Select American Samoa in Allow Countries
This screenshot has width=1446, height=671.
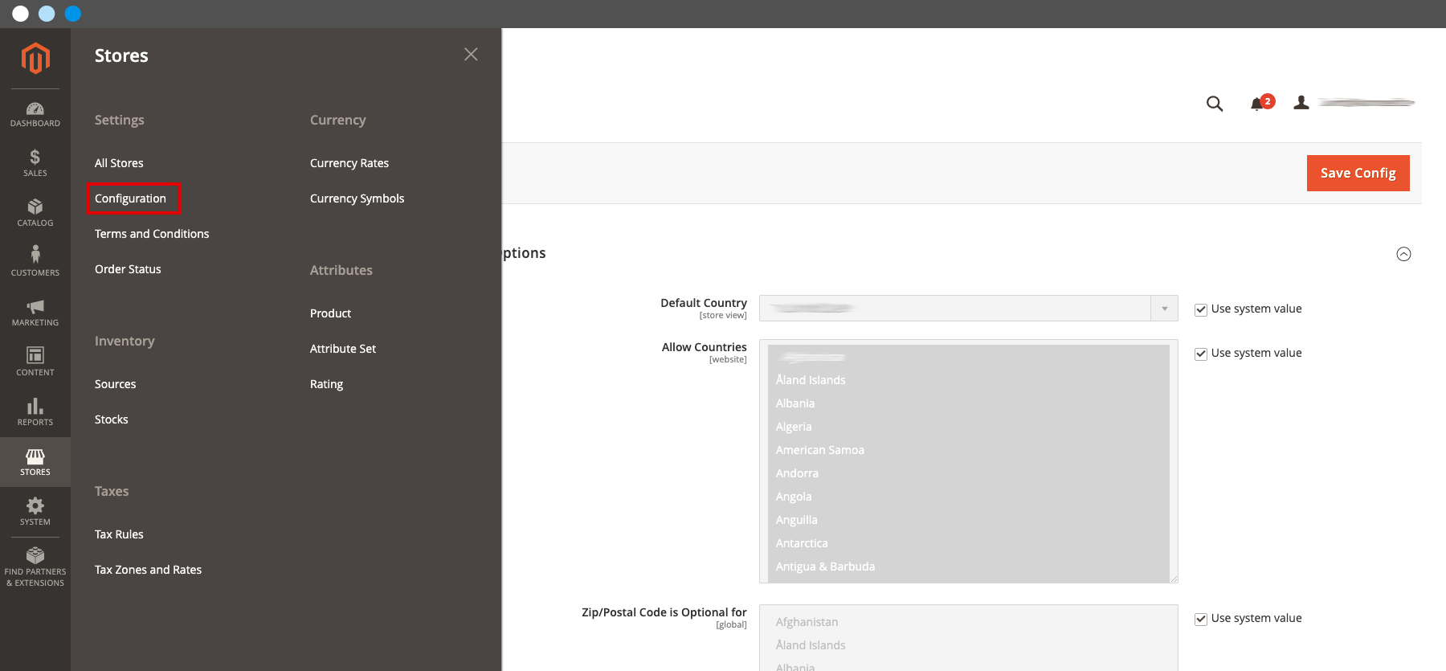968,450
